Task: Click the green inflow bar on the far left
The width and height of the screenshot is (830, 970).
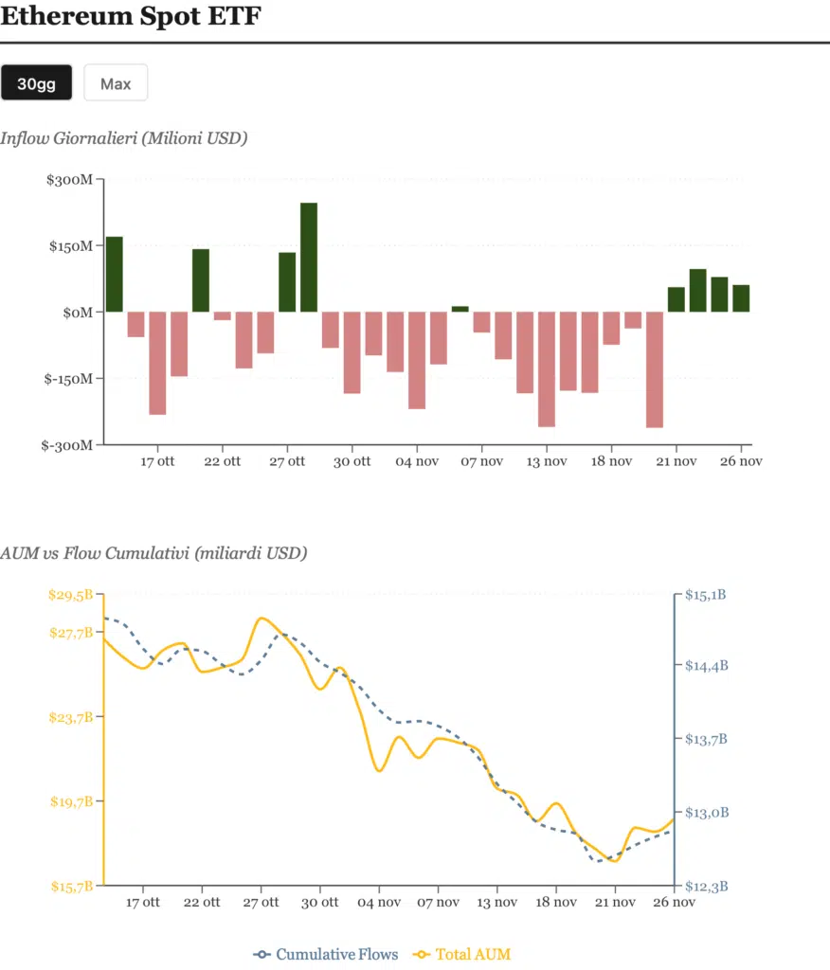Action: pos(113,275)
